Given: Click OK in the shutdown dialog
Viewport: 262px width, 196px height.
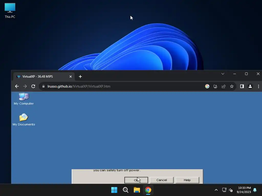Looking at the screenshot, I should [x=136, y=180].
